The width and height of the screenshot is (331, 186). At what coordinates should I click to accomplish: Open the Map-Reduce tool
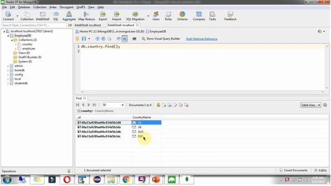[x=86, y=16]
